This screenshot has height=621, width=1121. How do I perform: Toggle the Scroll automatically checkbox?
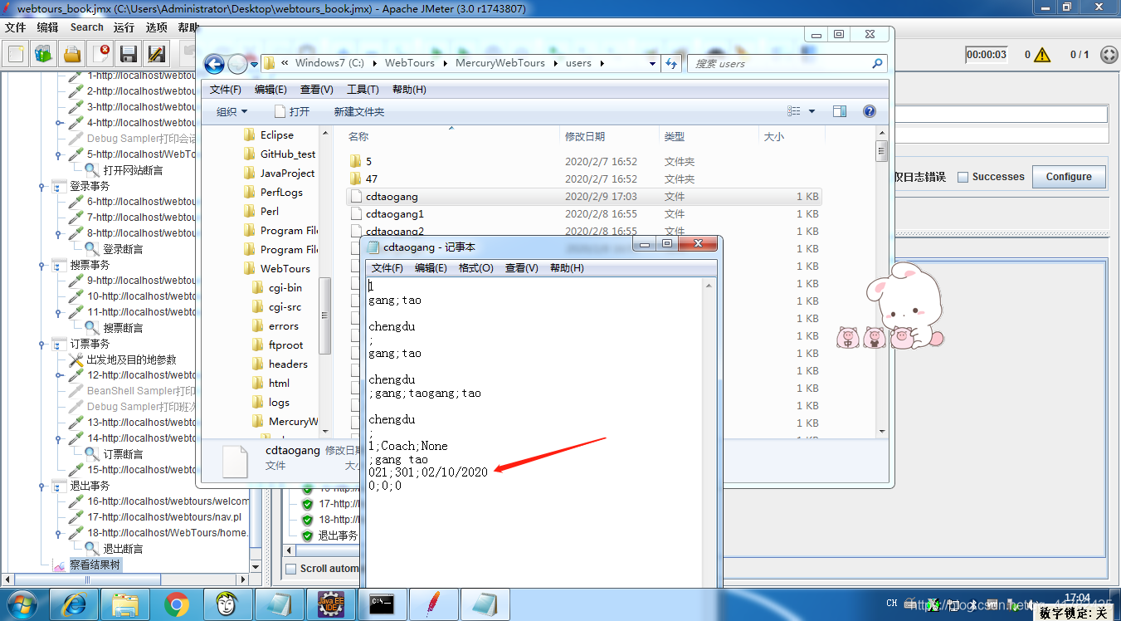[x=291, y=569]
